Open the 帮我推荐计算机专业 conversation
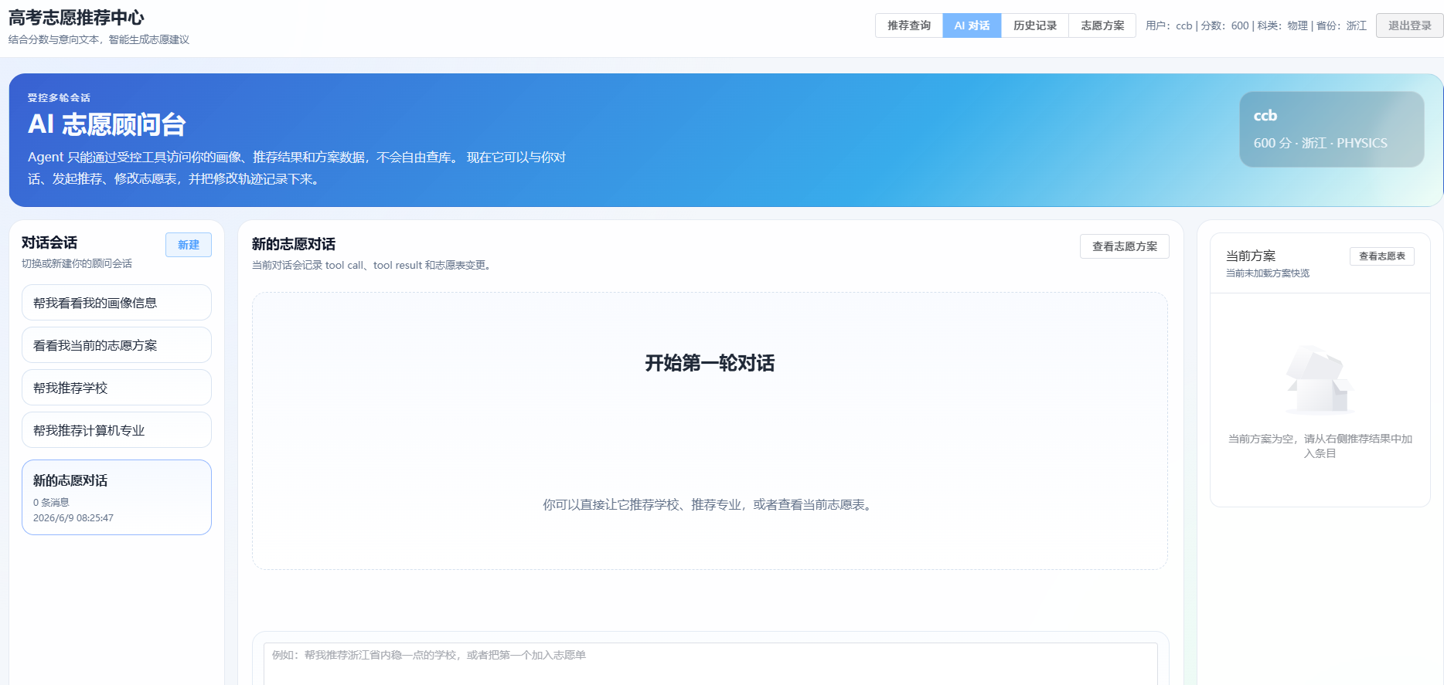Image resolution: width=1444 pixels, height=685 pixels. click(x=117, y=430)
